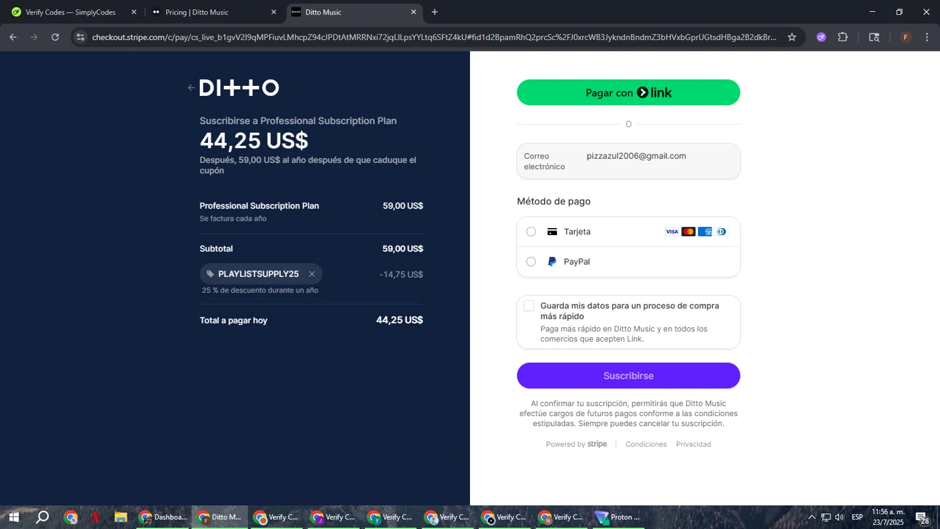Image resolution: width=940 pixels, height=529 pixels.
Task: Open the tab search icon beside profile
Action: (874, 37)
